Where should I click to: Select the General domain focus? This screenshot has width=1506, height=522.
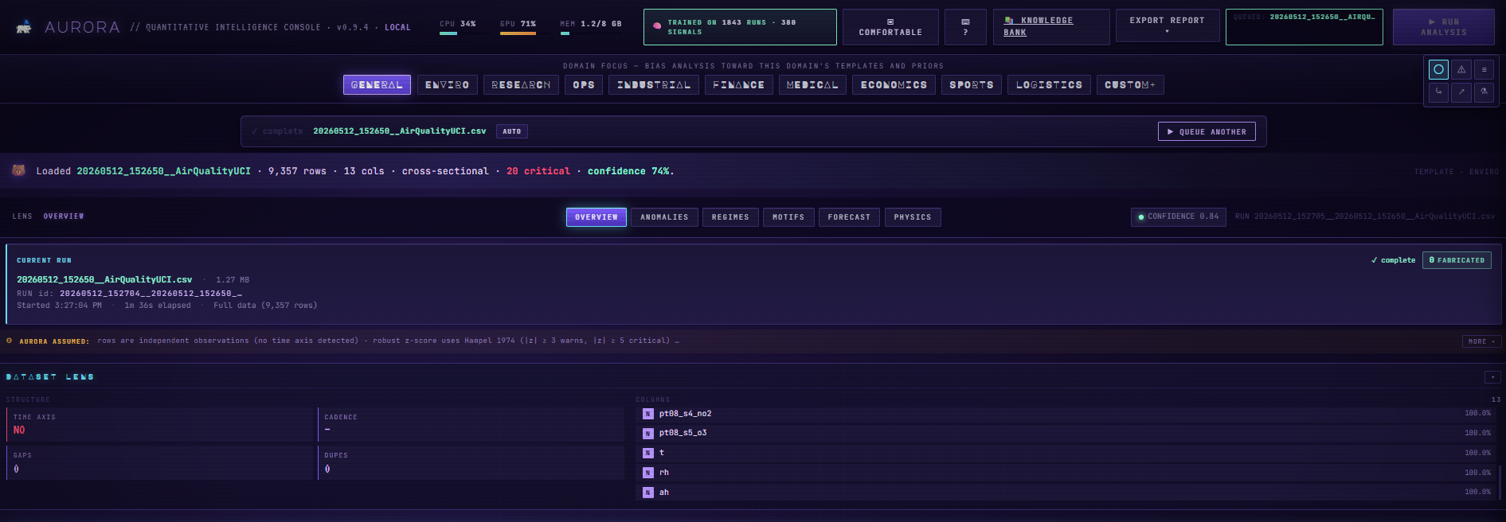377,84
